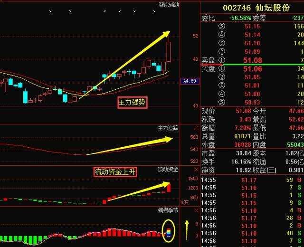Click the 44.89 price marker on axis
Screen dimensions: 304x247
point(190,81)
